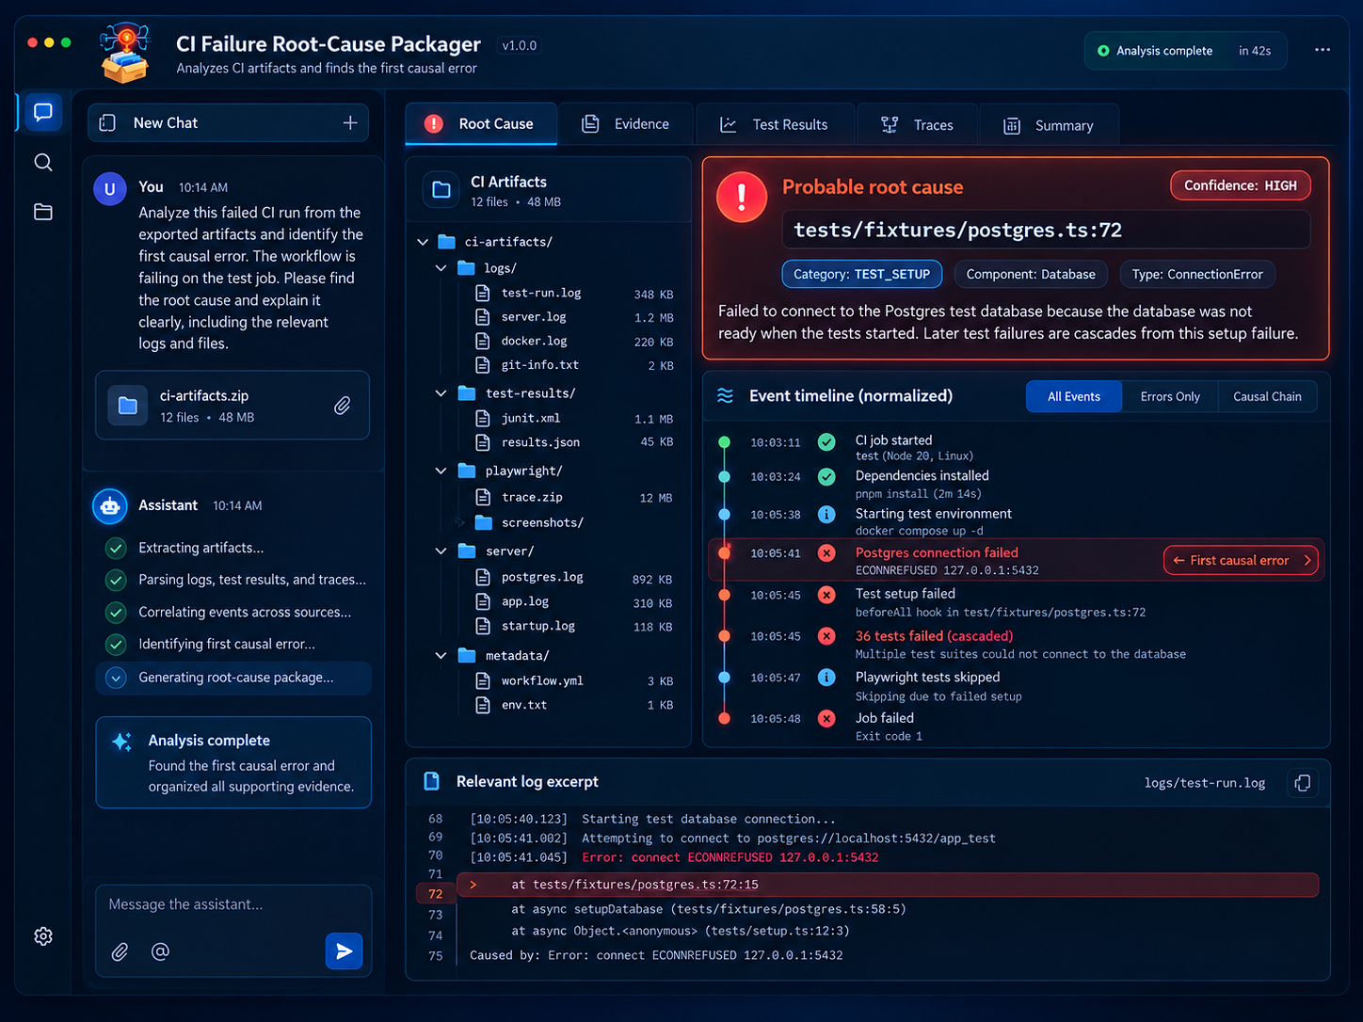This screenshot has width=1363, height=1022.
Task: Open the three-dot more options menu
Action: [x=1323, y=50]
